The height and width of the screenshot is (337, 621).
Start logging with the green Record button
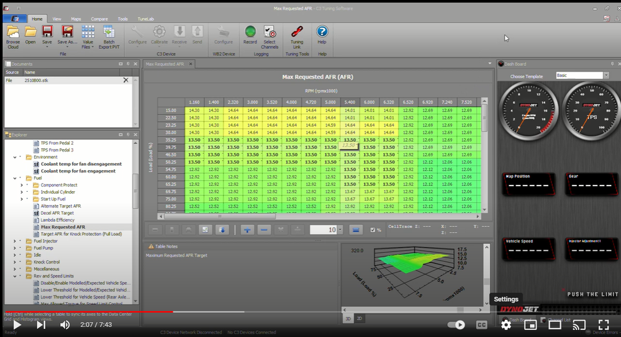(x=250, y=31)
